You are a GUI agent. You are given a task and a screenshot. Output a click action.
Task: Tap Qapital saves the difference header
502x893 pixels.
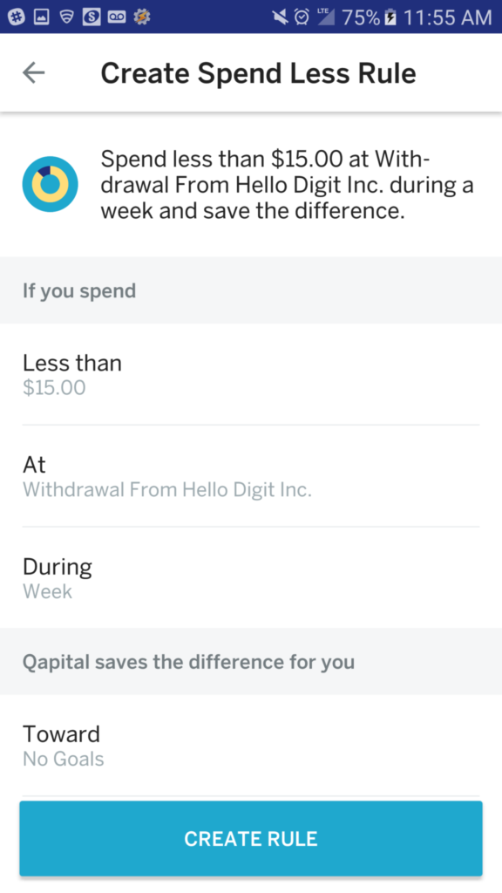[x=188, y=662]
